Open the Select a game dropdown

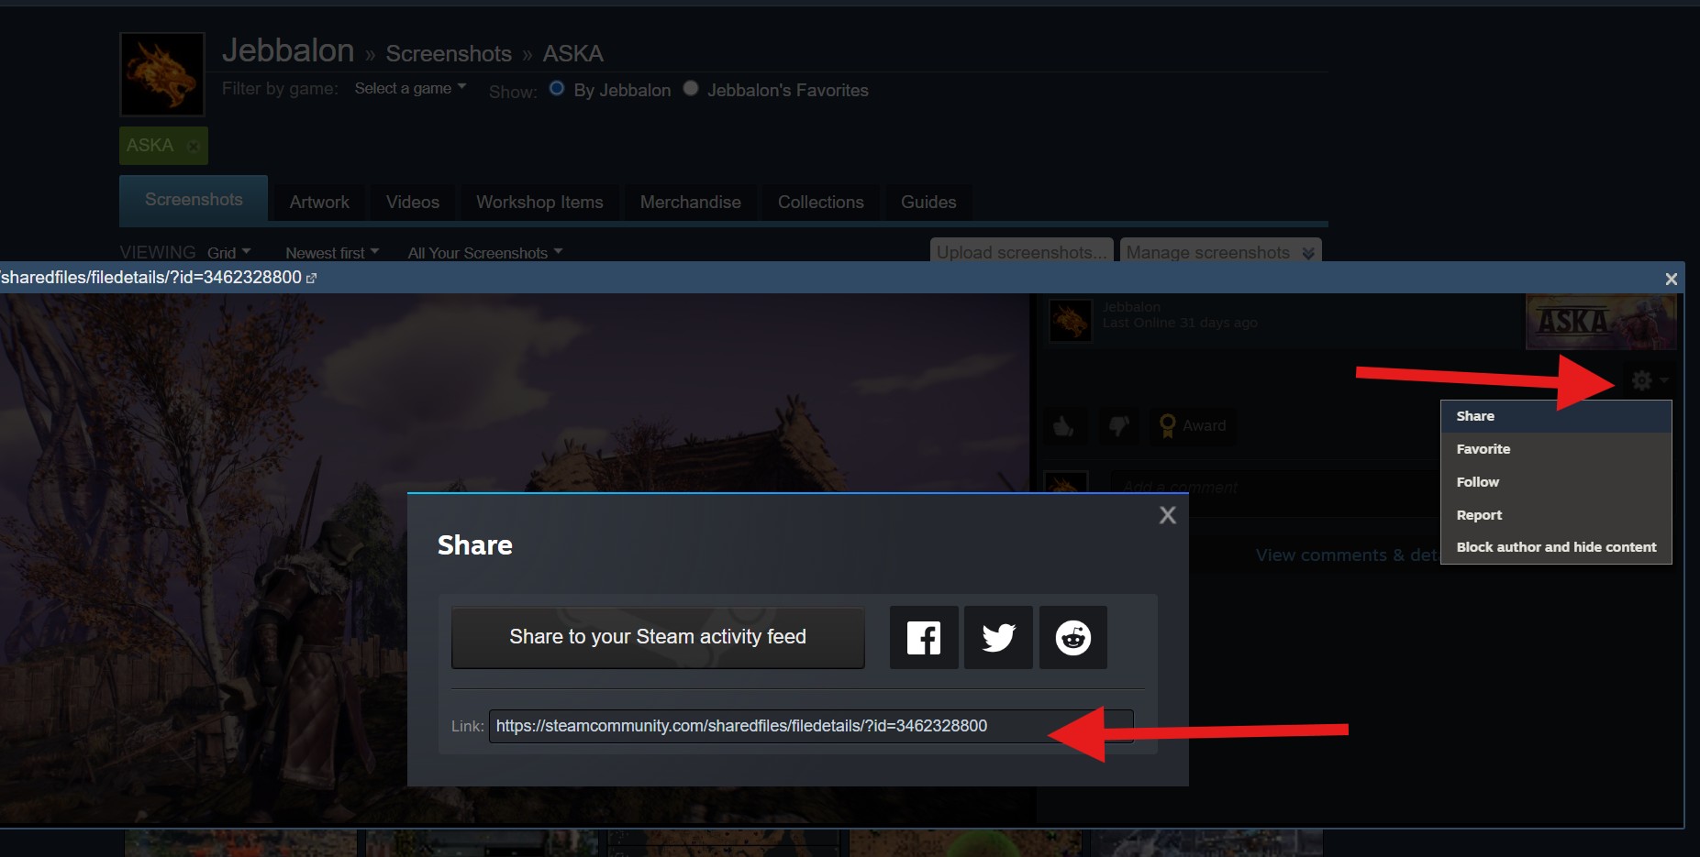point(410,88)
